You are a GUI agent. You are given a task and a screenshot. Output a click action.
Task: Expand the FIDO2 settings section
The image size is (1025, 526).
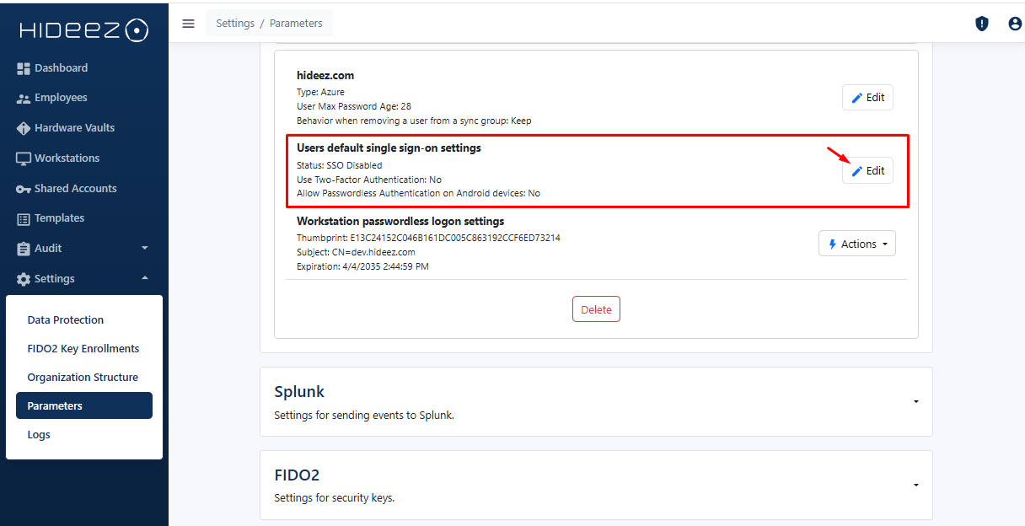point(915,486)
